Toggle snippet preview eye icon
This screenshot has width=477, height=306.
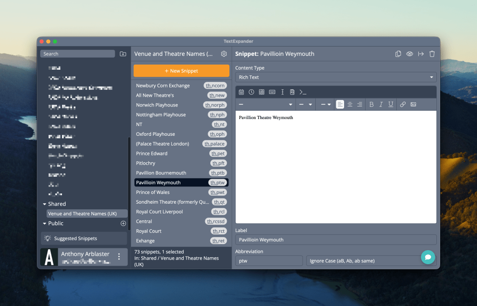pyautogui.click(x=409, y=54)
